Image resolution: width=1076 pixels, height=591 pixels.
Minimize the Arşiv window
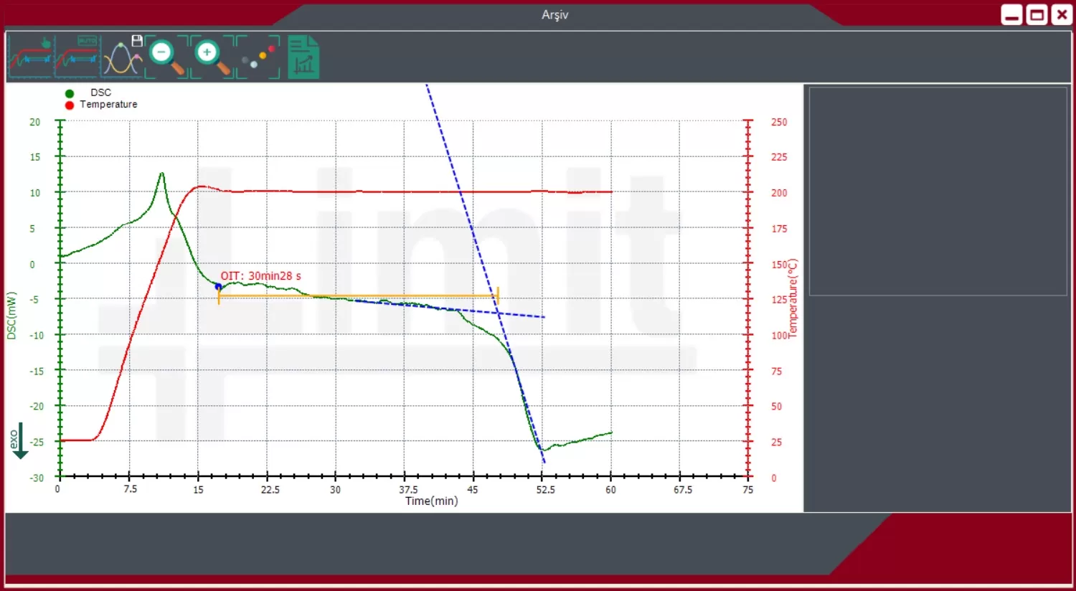(x=1012, y=14)
